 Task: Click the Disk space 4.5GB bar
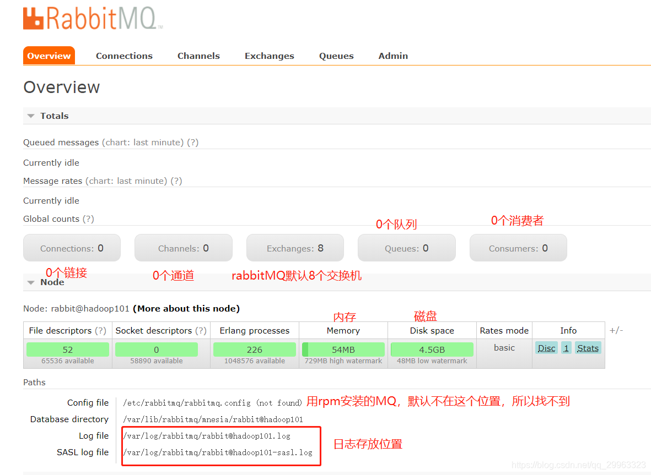[x=432, y=350]
